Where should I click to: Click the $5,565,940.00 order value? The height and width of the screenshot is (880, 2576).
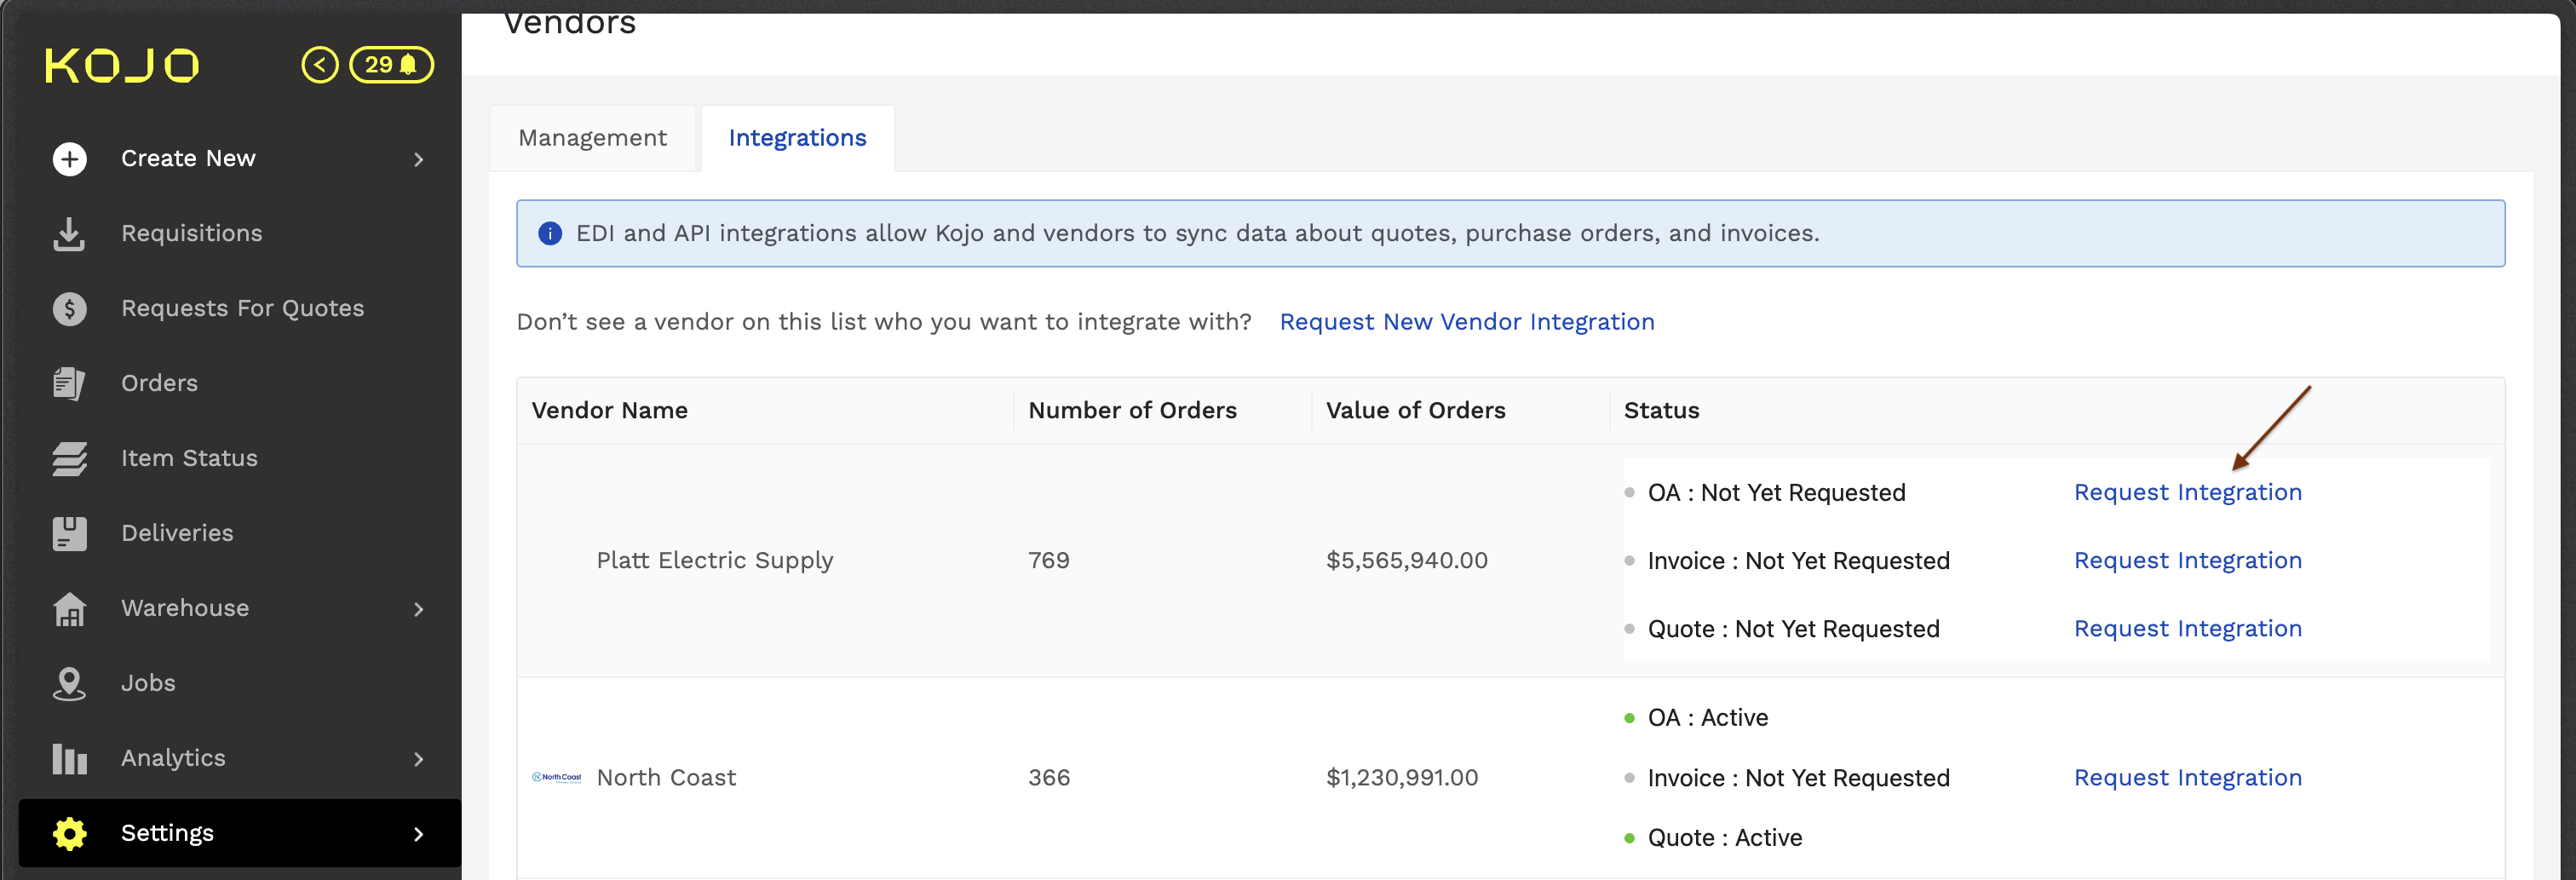click(1406, 560)
